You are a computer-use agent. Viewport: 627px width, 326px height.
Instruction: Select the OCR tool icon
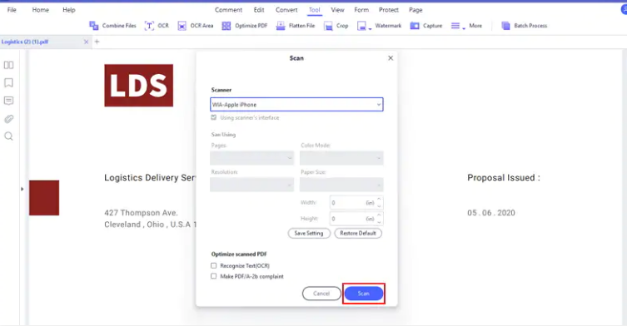(149, 26)
